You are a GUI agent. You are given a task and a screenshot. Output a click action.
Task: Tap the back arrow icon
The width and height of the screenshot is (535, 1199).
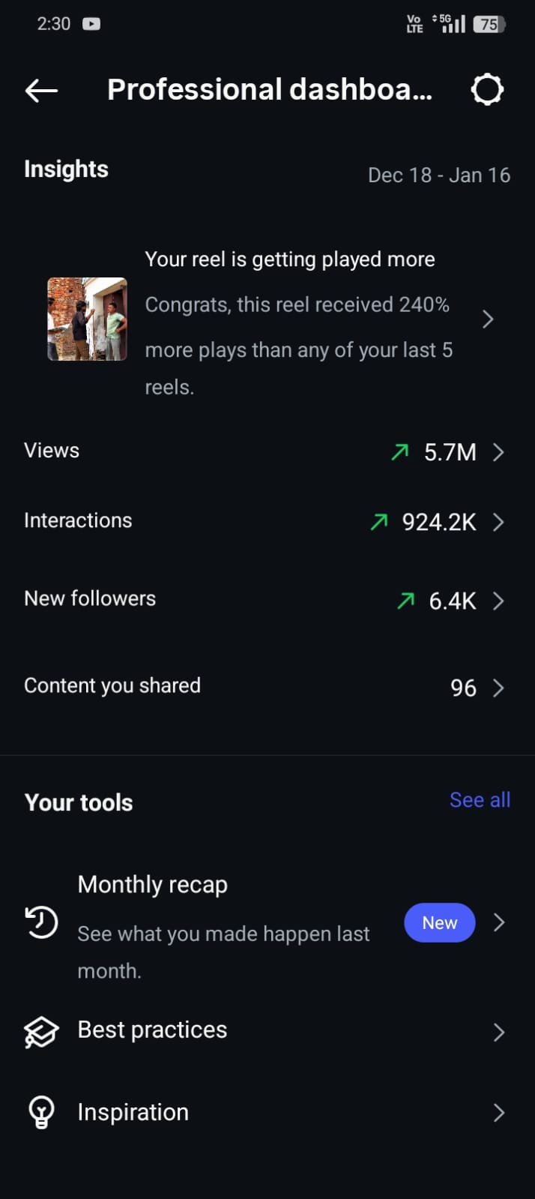tap(41, 91)
